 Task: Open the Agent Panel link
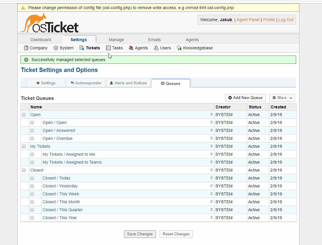(248, 20)
